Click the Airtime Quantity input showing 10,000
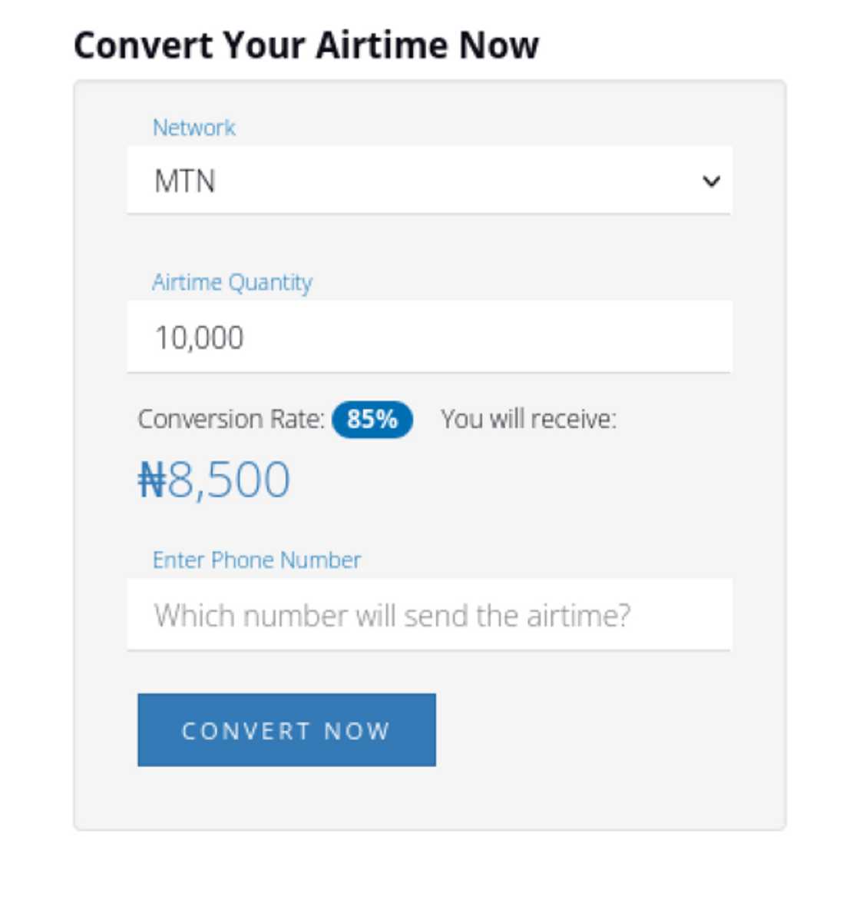Image resolution: width=860 pixels, height=917 pixels. click(430, 336)
